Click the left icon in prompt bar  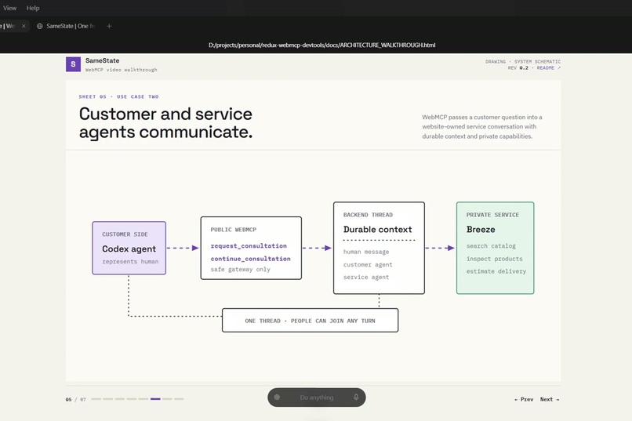tap(277, 397)
